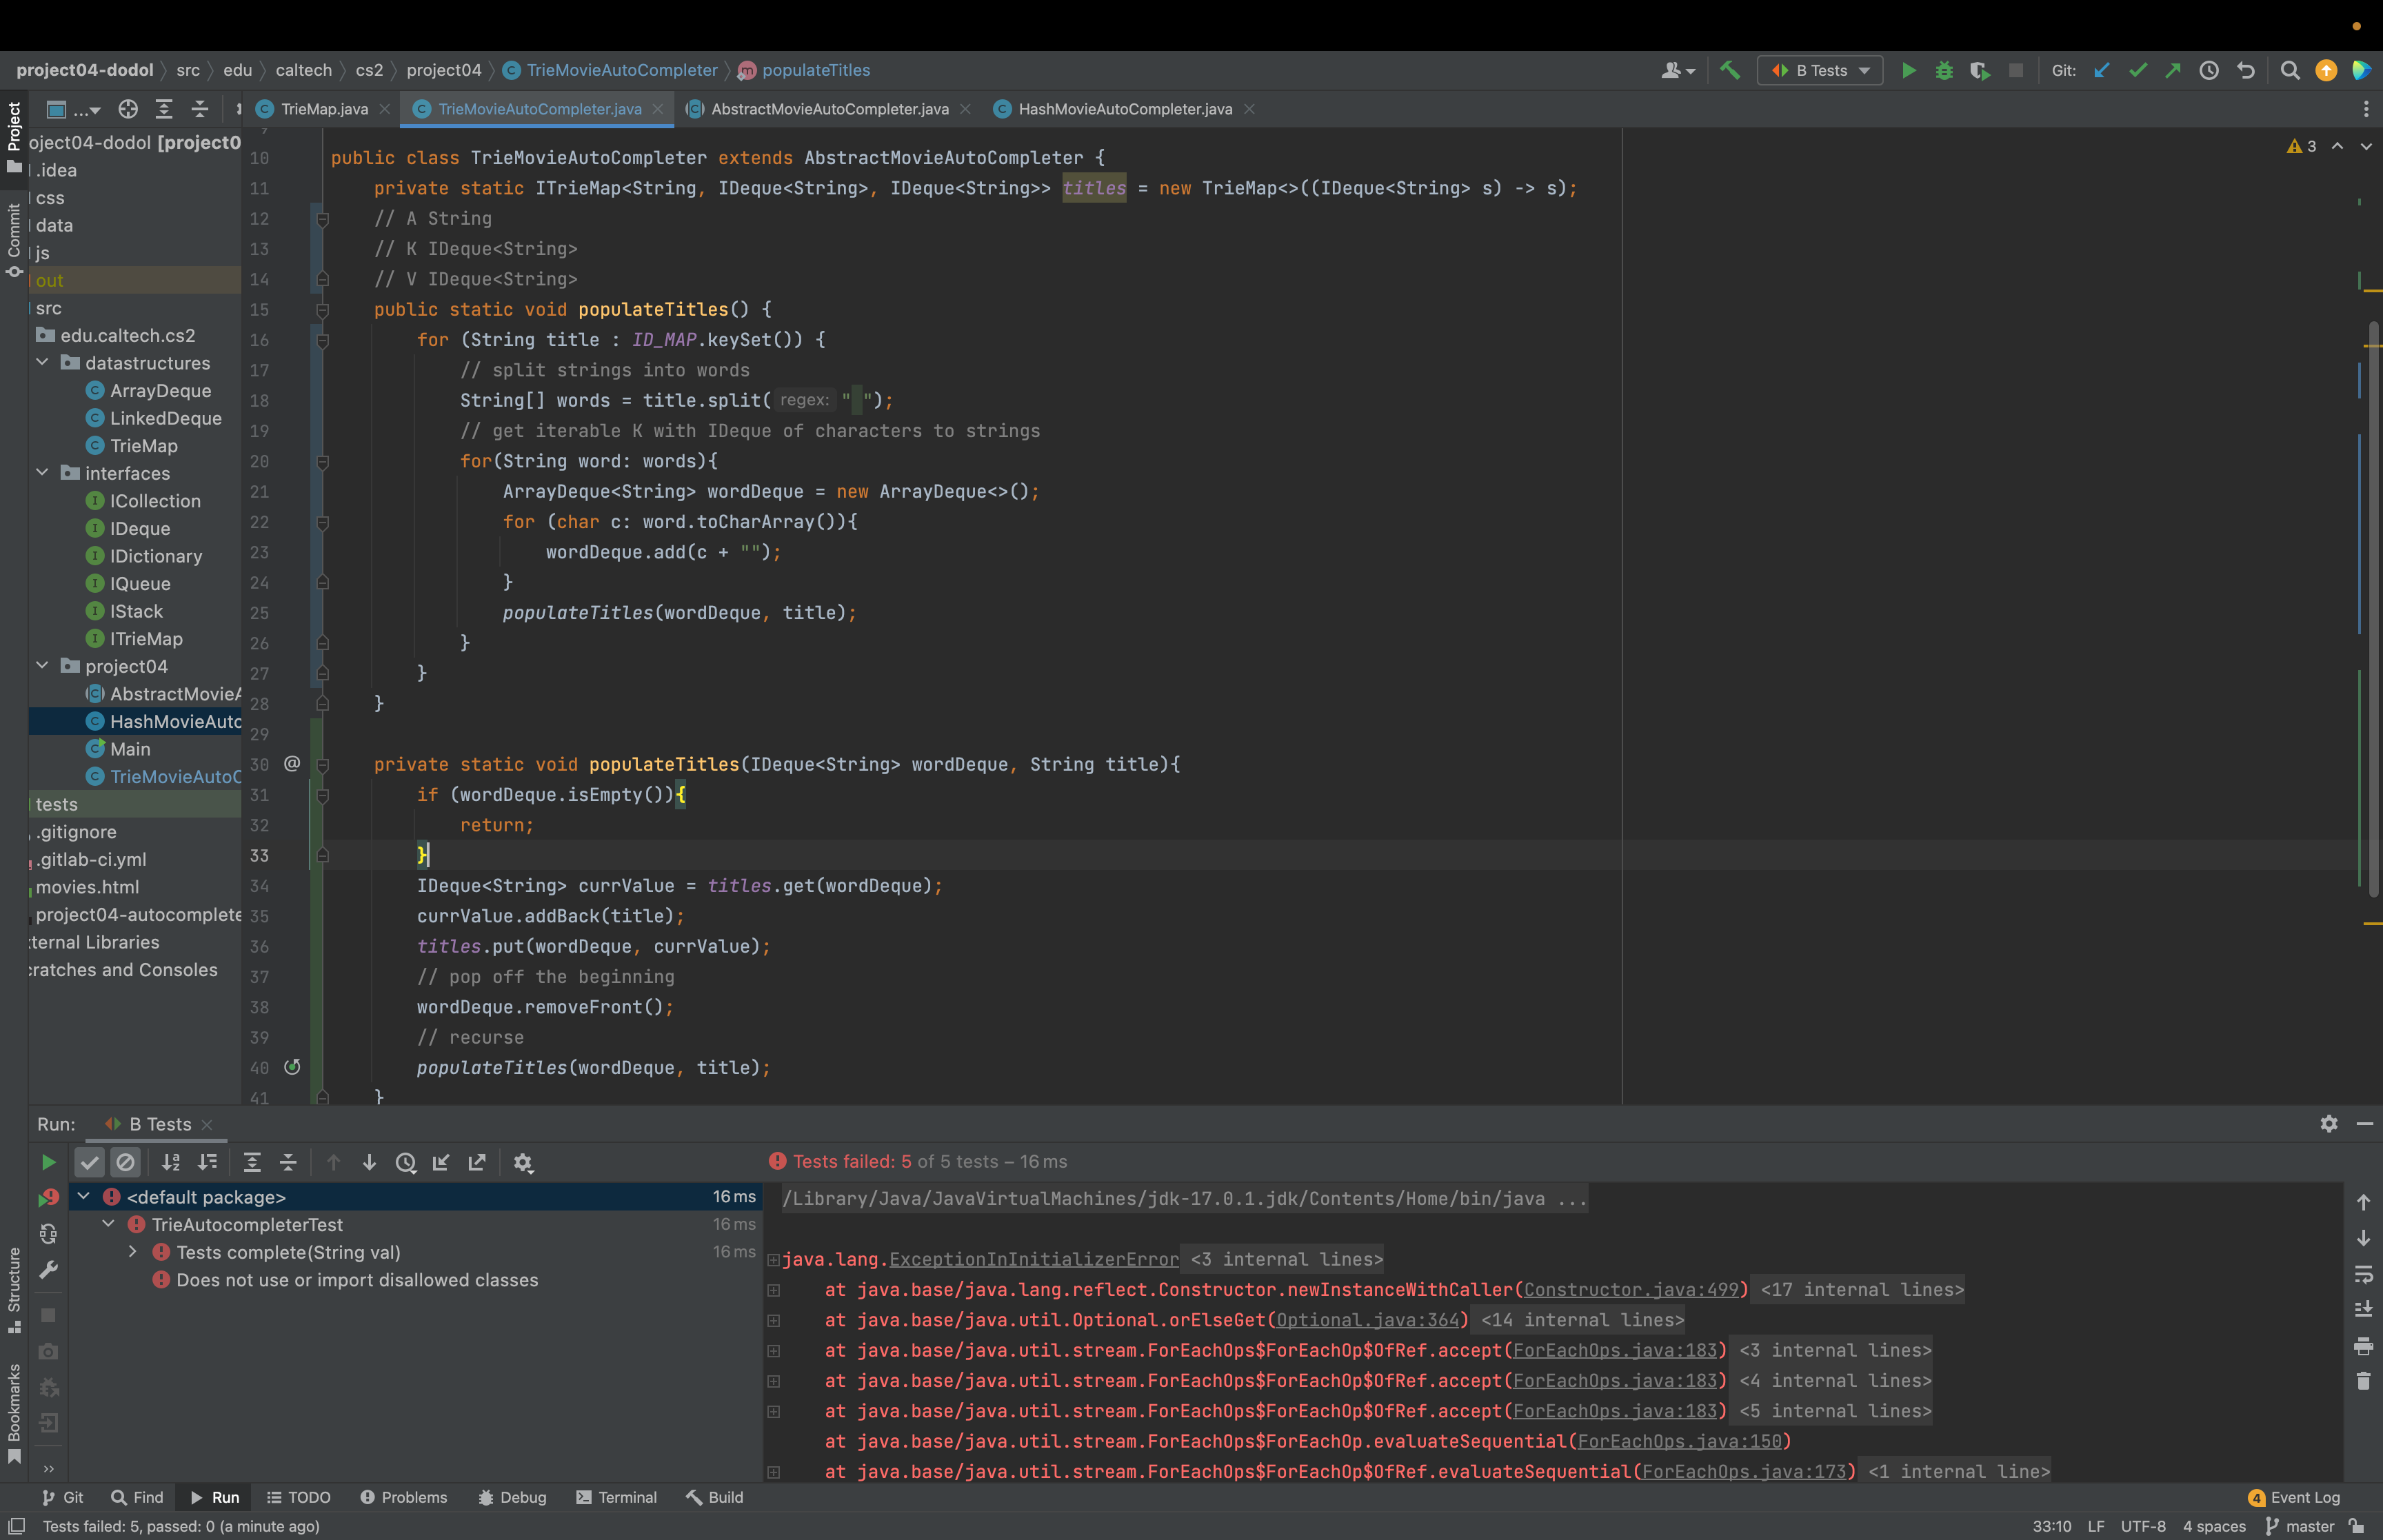Toggle Show Passed tests checkmark button
The width and height of the screenshot is (2383, 1540).
click(90, 1162)
